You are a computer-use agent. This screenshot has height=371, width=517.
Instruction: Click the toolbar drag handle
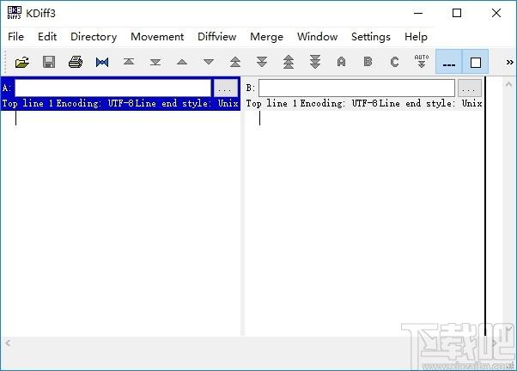click(4, 62)
